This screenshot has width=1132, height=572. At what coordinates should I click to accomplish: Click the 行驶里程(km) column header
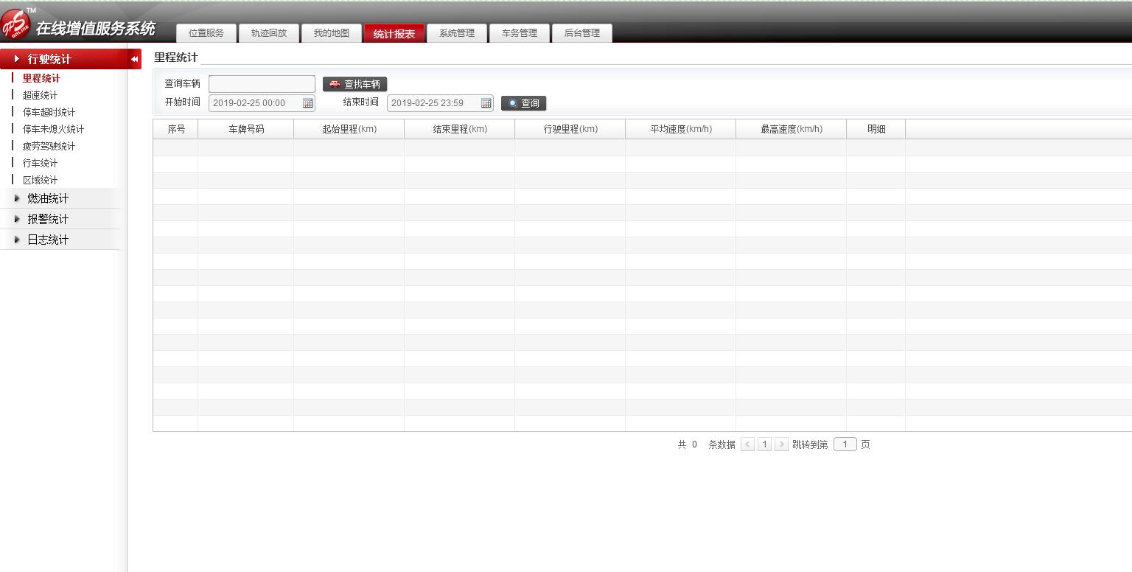click(570, 129)
